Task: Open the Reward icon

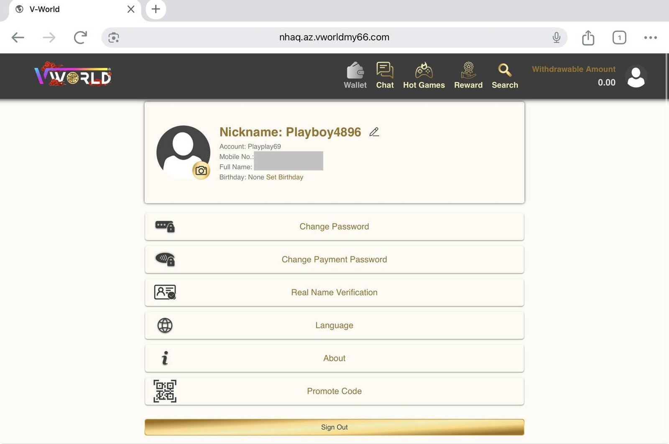Action: pyautogui.click(x=468, y=70)
